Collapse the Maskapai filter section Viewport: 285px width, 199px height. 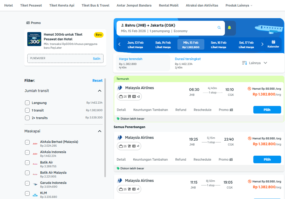click(99, 131)
